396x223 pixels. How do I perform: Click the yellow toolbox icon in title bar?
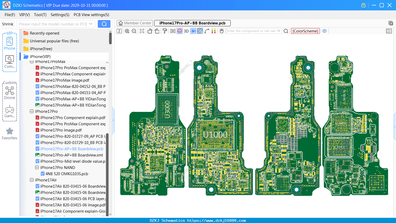point(363,5)
